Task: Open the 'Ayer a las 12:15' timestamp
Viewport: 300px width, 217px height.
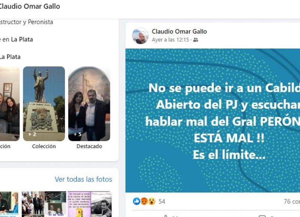Action: tap(170, 40)
